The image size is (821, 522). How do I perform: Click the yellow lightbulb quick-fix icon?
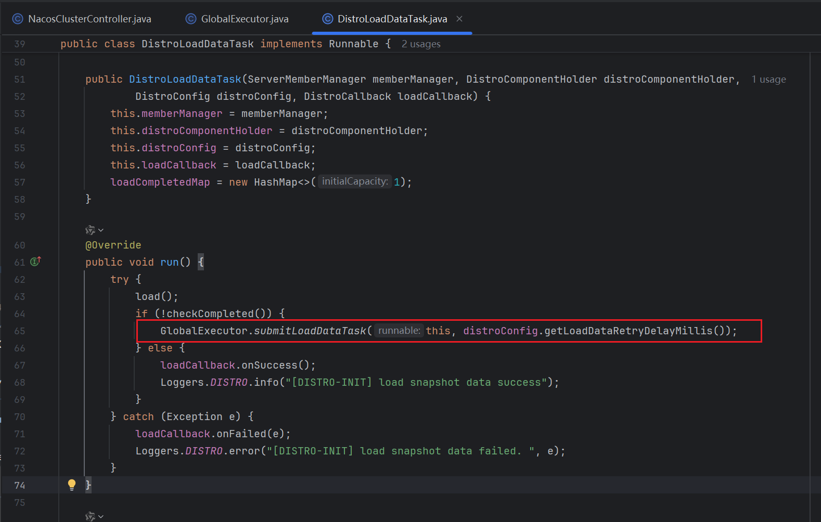(x=72, y=485)
